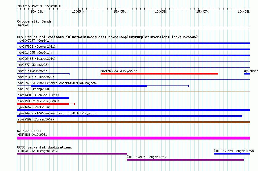Click the right scroll arrow on the ruler
Screen dimensions: 258x171
click(x=249, y=9)
